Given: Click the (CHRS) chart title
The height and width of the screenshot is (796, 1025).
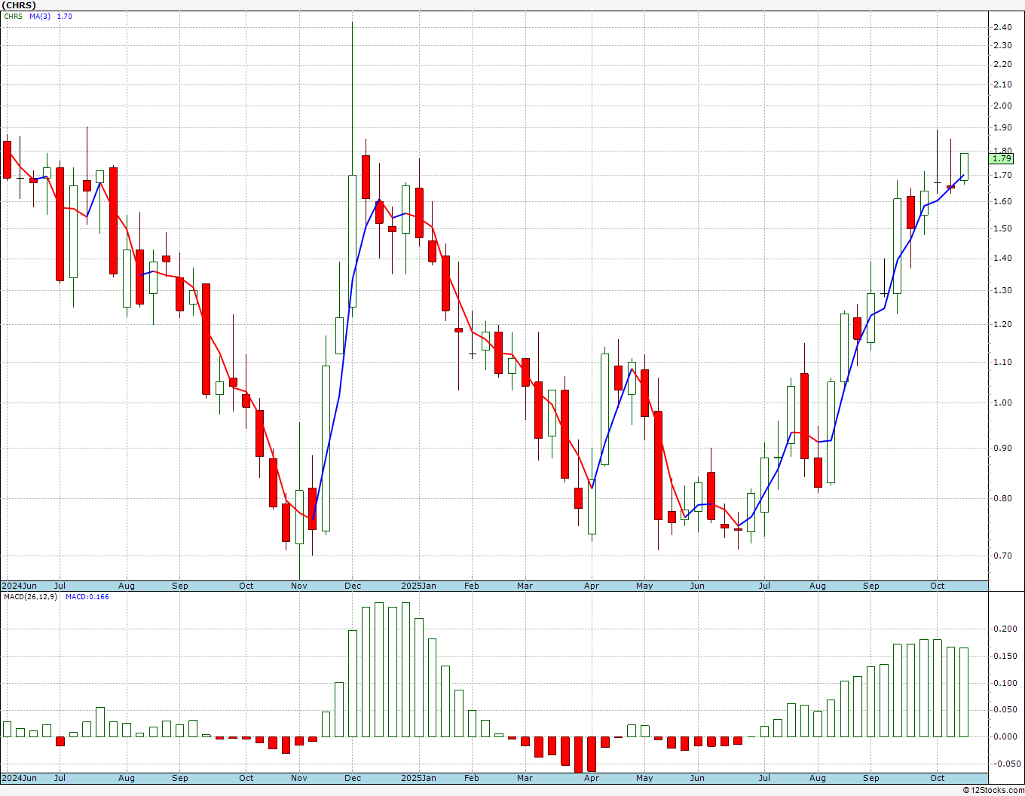Looking at the screenshot, I should click(x=19, y=5).
